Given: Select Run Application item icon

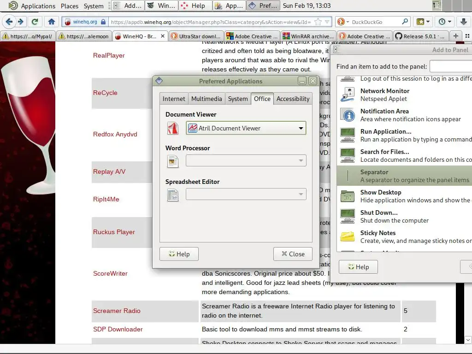Looking at the screenshot, I should point(348,135).
